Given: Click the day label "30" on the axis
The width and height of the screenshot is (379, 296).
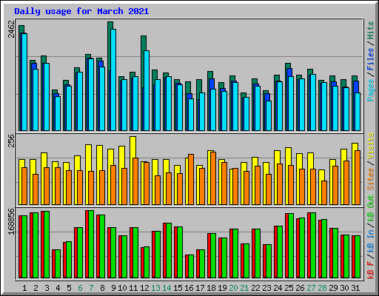Looking at the screenshot, I should coord(344,288).
